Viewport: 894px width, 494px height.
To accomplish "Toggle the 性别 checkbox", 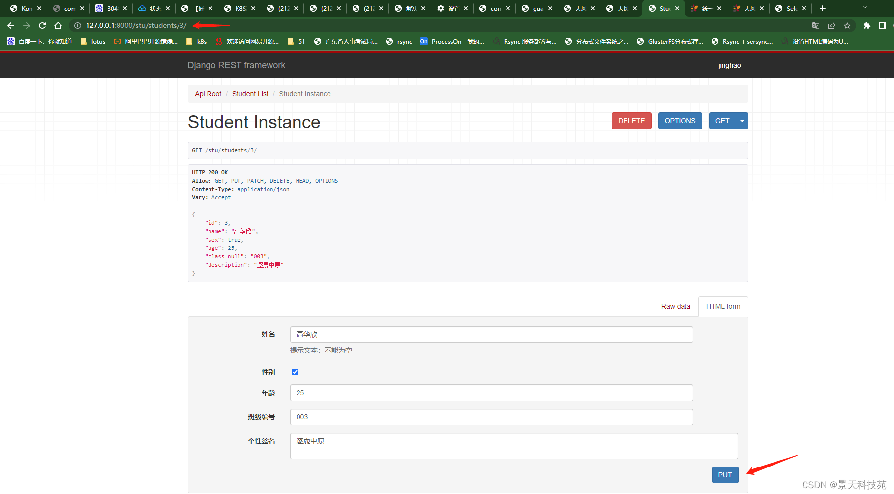I will coord(295,372).
